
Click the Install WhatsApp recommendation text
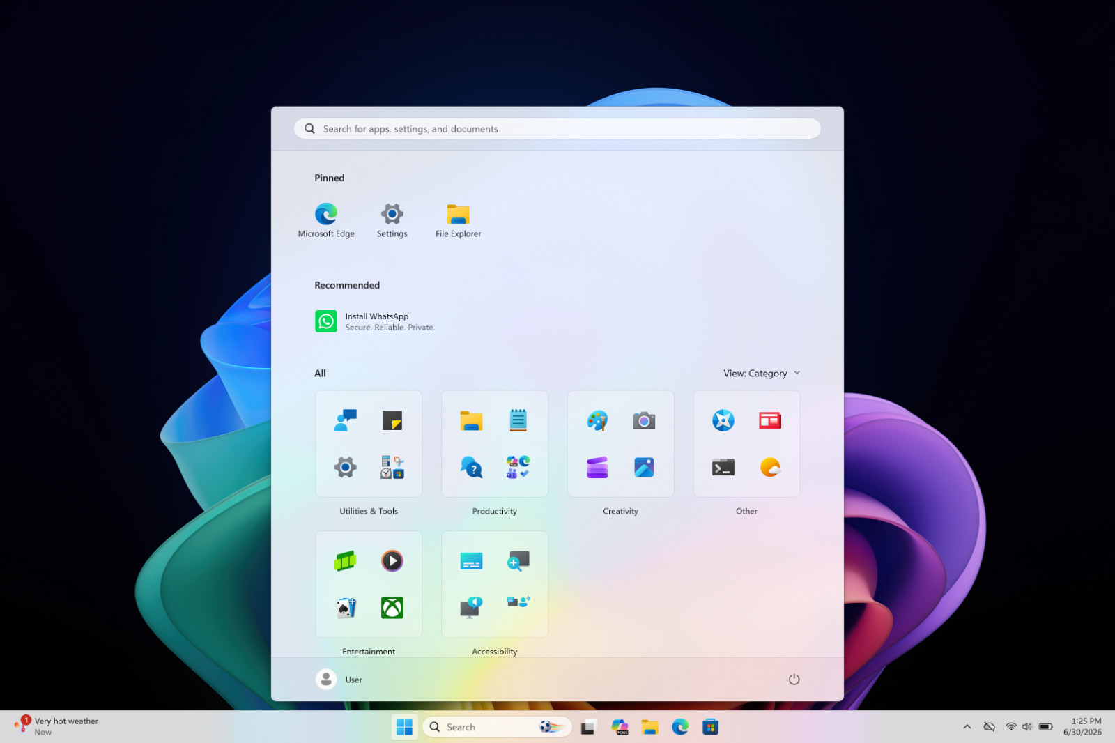tap(377, 316)
